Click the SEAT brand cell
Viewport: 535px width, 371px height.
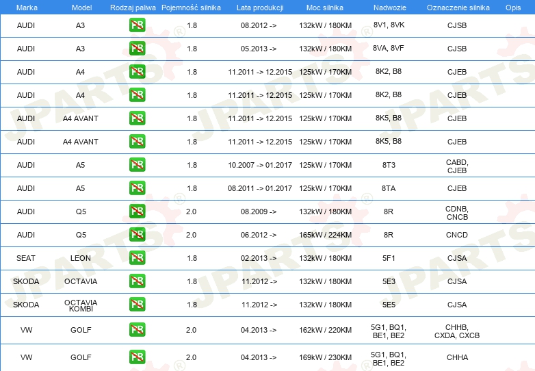[x=26, y=258]
